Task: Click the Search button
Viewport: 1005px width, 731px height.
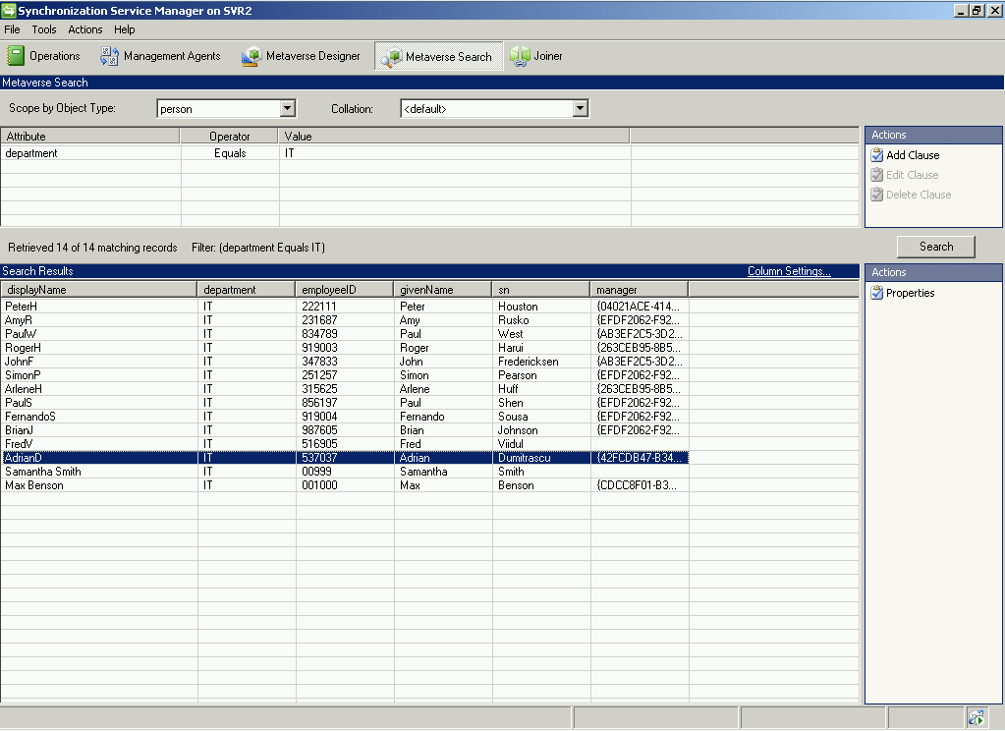Action: coord(936,247)
